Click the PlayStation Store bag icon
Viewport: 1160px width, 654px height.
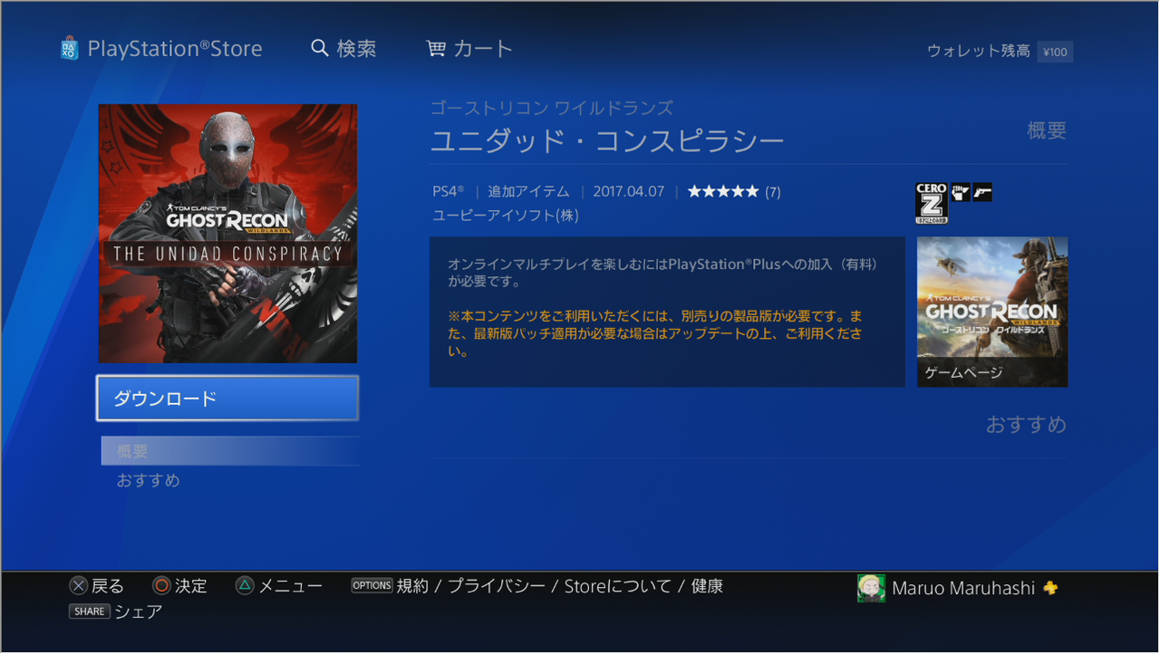pos(69,48)
